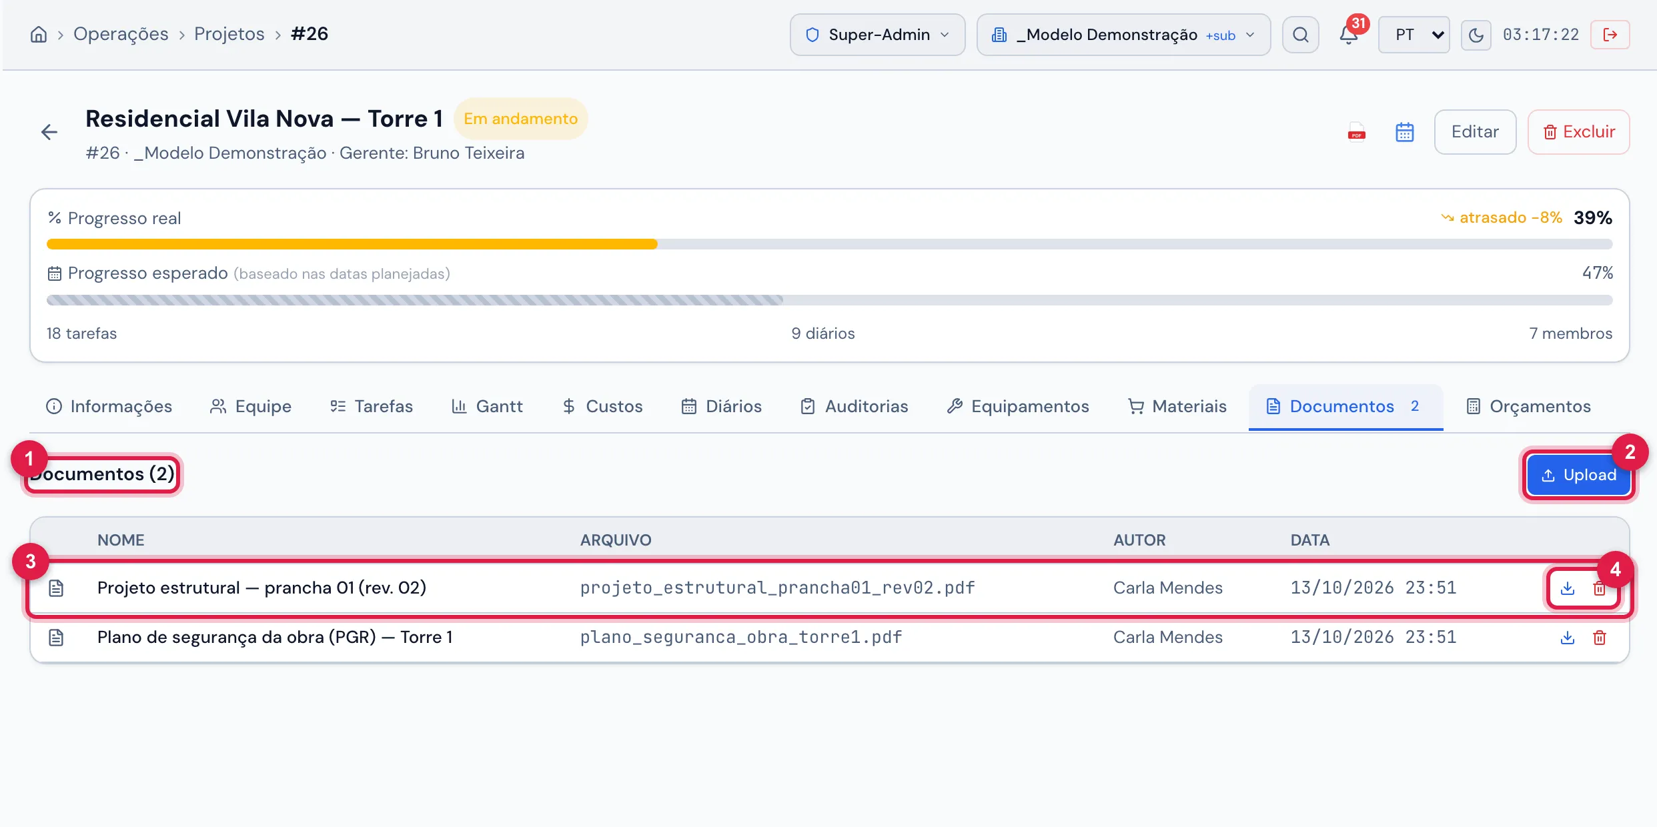
Task: Open the Super-Admin role dropdown
Action: 877,35
